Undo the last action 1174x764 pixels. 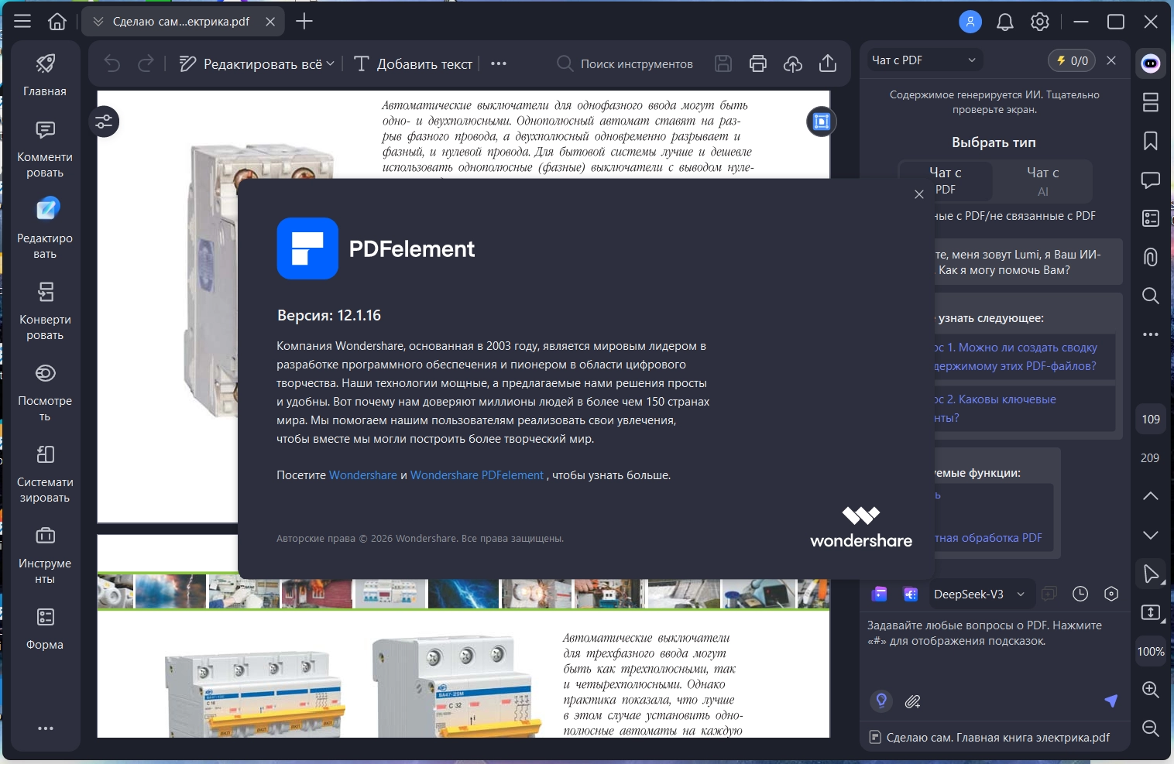point(112,63)
